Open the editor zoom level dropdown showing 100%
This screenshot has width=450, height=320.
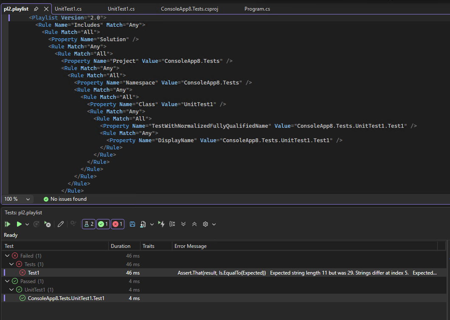click(x=17, y=199)
